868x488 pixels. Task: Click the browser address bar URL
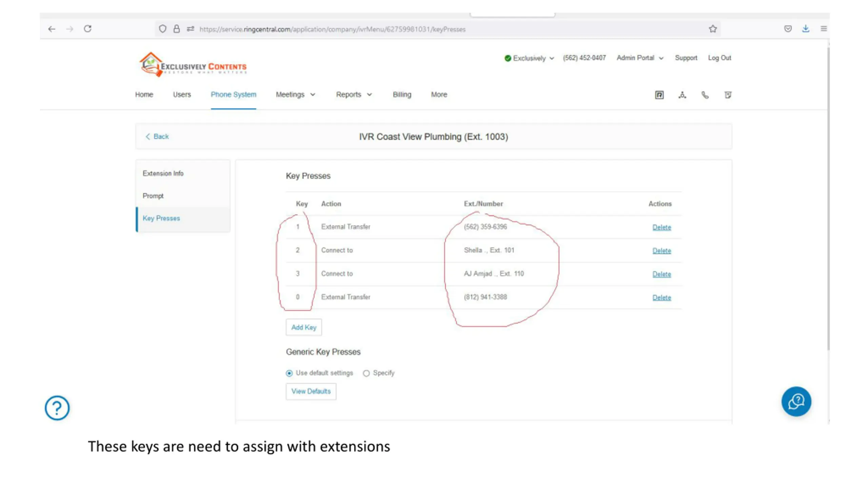pyautogui.click(x=332, y=29)
